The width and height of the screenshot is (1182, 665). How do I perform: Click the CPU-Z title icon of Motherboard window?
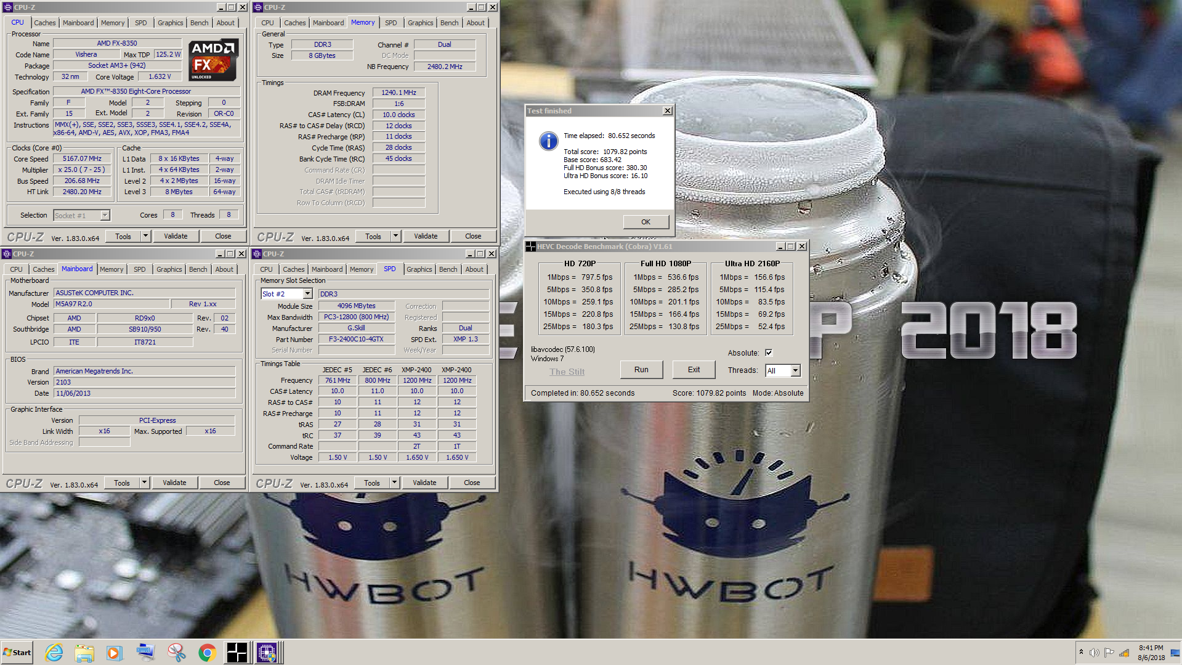point(7,254)
